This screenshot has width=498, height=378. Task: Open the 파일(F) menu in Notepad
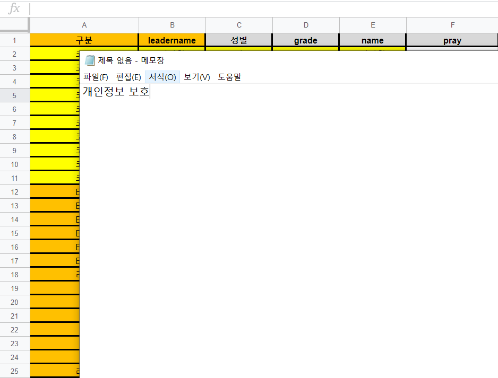[96, 77]
